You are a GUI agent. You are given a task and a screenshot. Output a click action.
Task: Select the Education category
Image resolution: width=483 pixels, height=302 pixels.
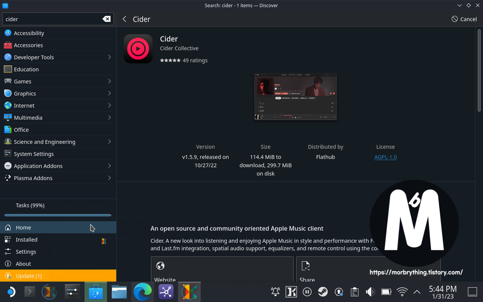point(58,69)
